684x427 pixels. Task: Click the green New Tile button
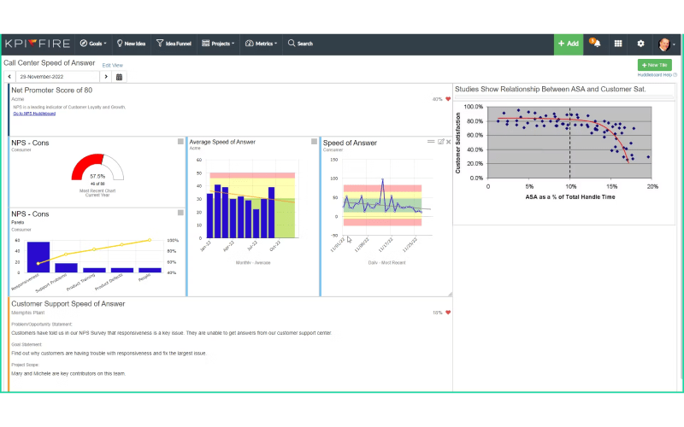(654, 65)
